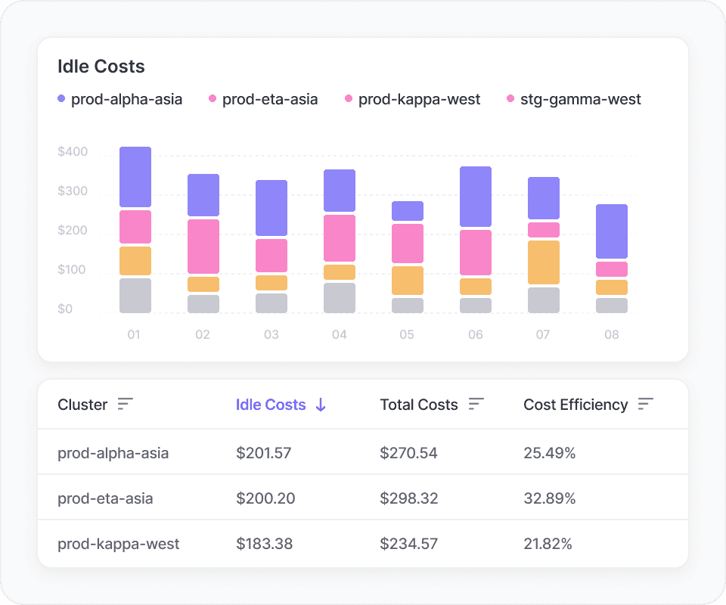Click the pink bar segment for day 02
The height and width of the screenshot is (605, 726).
pyautogui.click(x=203, y=247)
